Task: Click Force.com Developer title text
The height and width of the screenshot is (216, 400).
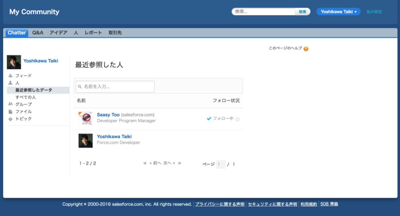Action: tap(118, 142)
